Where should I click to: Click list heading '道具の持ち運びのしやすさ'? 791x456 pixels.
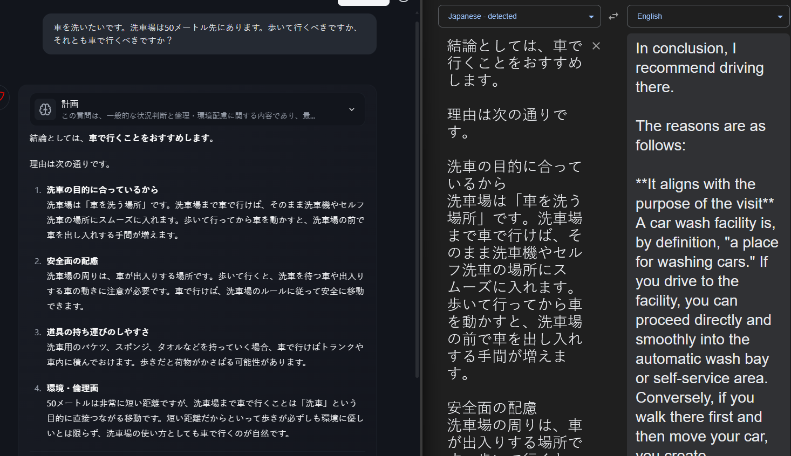click(98, 333)
